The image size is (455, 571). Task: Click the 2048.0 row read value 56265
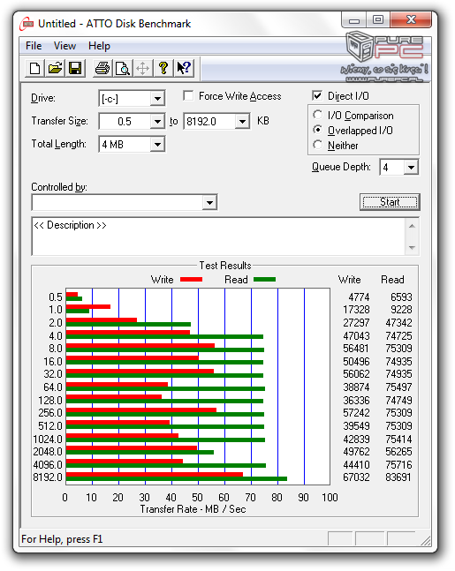click(x=398, y=452)
